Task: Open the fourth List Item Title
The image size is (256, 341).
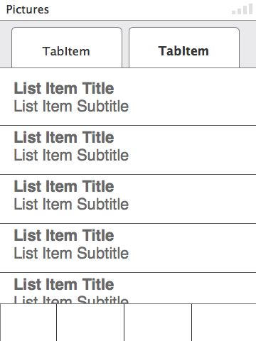Action: coord(64,235)
